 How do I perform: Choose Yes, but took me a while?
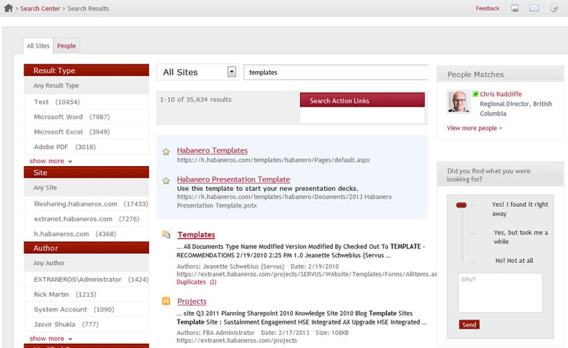coord(520,237)
